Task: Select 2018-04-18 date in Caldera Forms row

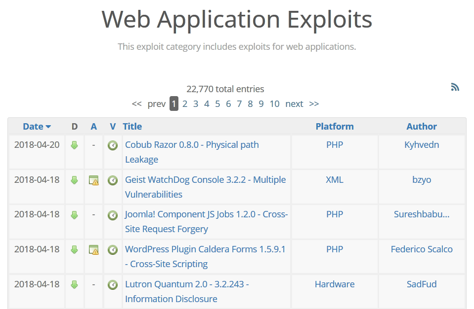Action: coord(37,249)
